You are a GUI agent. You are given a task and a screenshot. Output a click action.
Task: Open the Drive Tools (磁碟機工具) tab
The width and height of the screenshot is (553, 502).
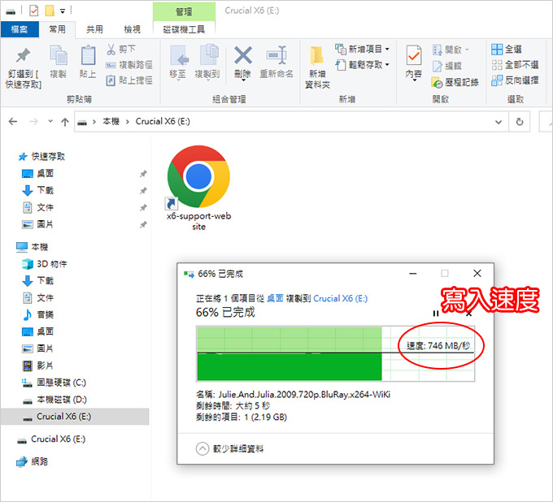[x=184, y=29]
